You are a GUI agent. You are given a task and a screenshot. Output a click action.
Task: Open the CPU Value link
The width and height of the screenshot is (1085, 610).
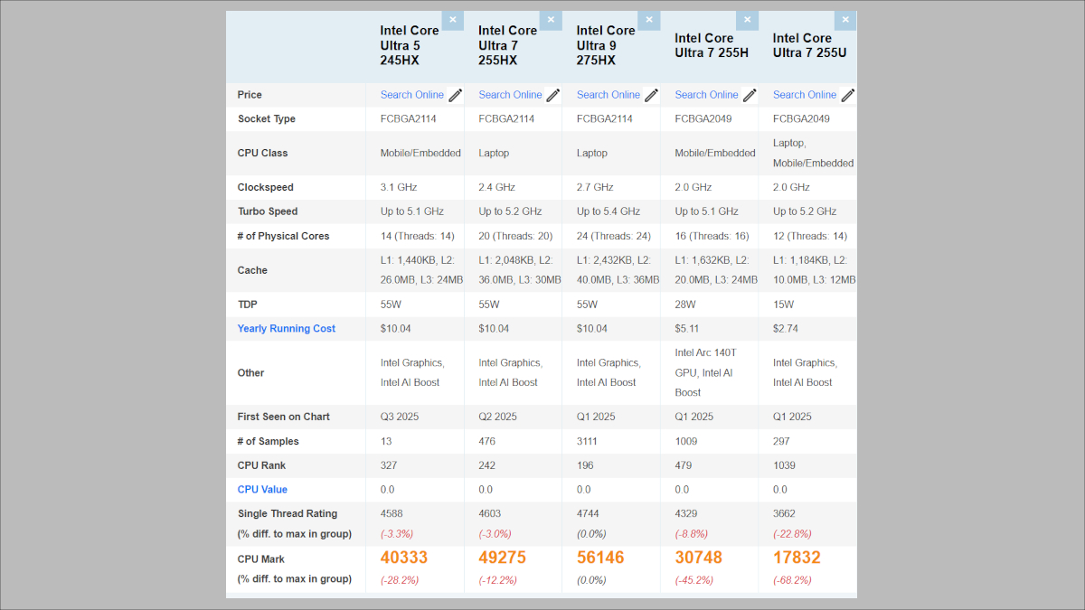[262, 490]
